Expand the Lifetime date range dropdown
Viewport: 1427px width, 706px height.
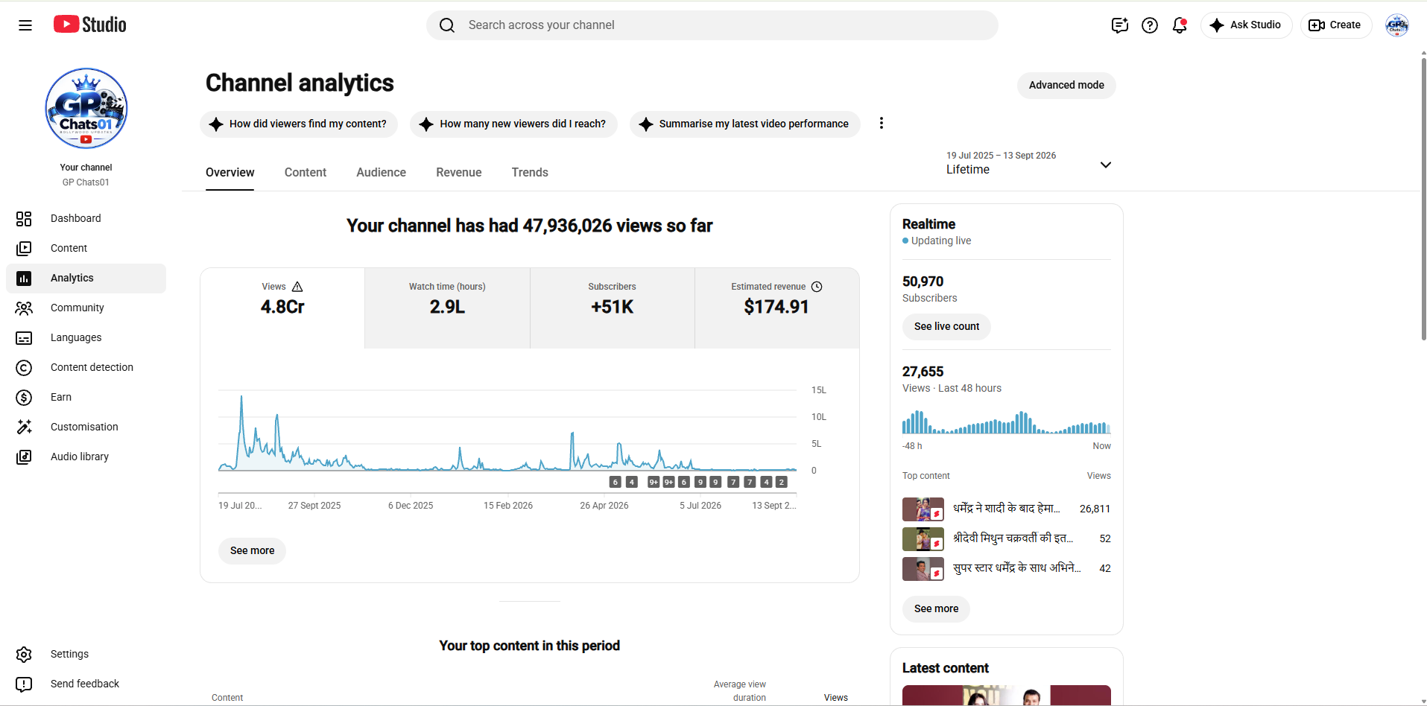pos(1029,163)
